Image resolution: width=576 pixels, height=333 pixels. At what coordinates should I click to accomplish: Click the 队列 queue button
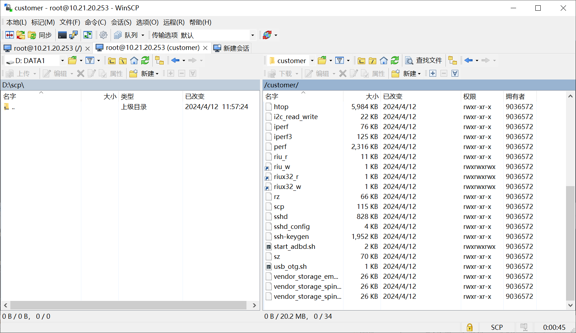coord(126,35)
